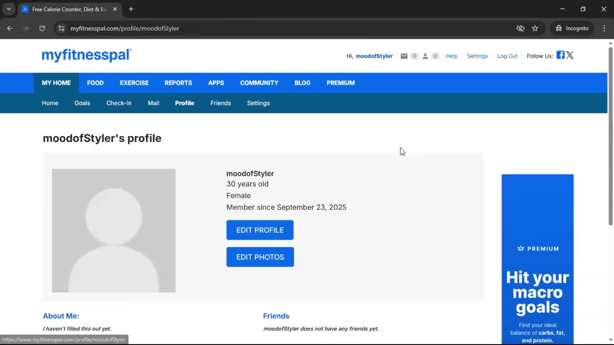
Task: Click the mail envelope icon in header
Action: [x=404, y=56]
